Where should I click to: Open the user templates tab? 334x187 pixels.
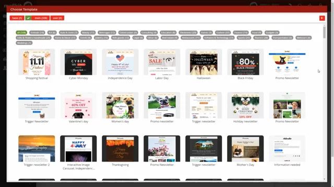coord(57,18)
